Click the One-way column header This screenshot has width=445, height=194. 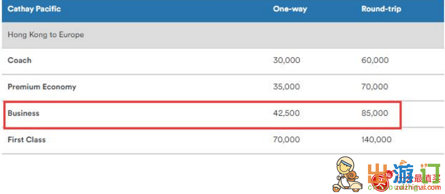click(x=290, y=9)
